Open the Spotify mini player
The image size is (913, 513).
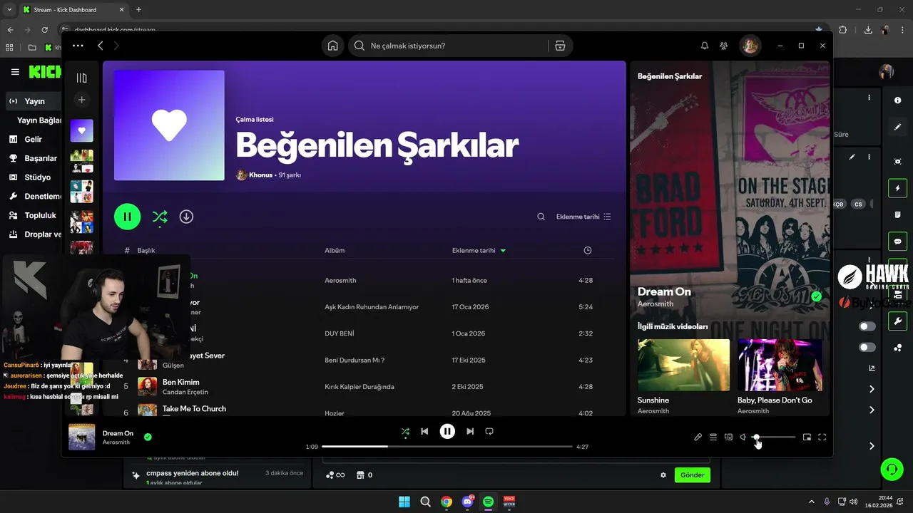tap(807, 437)
